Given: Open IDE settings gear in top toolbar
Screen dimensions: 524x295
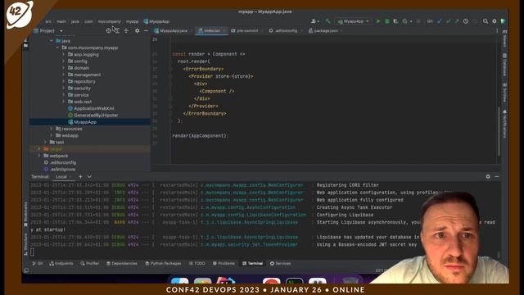Looking at the screenshot, I should coord(495,21).
